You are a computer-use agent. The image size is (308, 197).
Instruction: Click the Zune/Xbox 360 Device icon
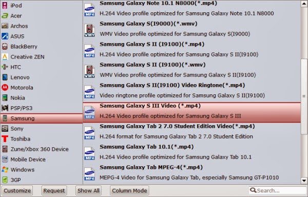[x=5, y=149]
